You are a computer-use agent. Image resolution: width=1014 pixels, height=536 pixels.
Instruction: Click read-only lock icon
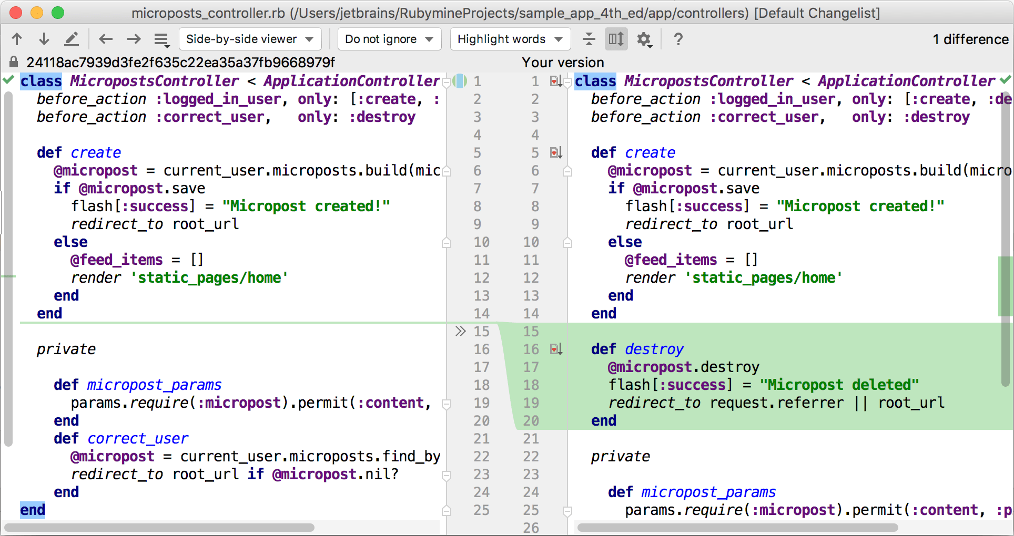coord(14,62)
